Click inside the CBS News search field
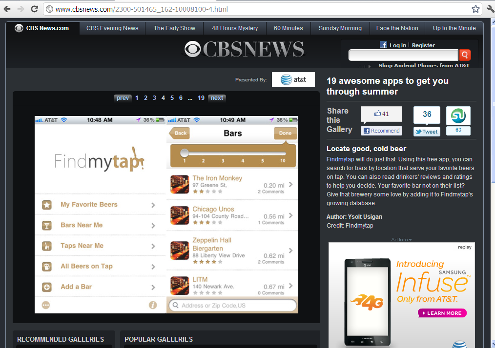 click(x=403, y=55)
